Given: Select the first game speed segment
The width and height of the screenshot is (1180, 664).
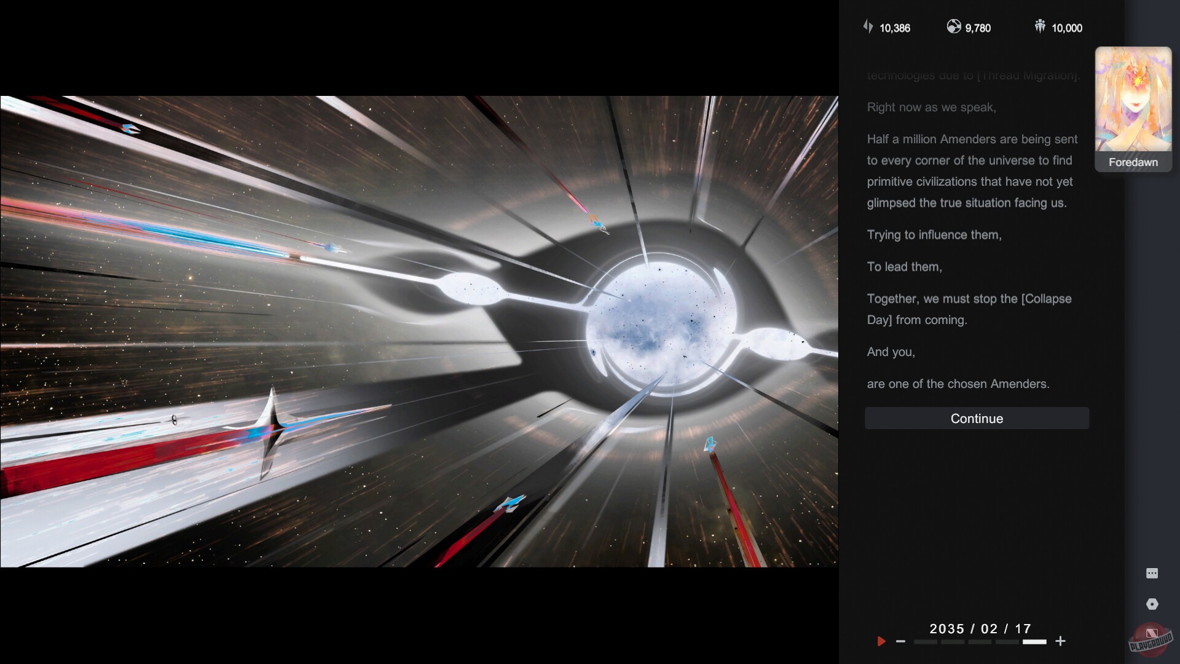Looking at the screenshot, I should (x=926, y=641).
